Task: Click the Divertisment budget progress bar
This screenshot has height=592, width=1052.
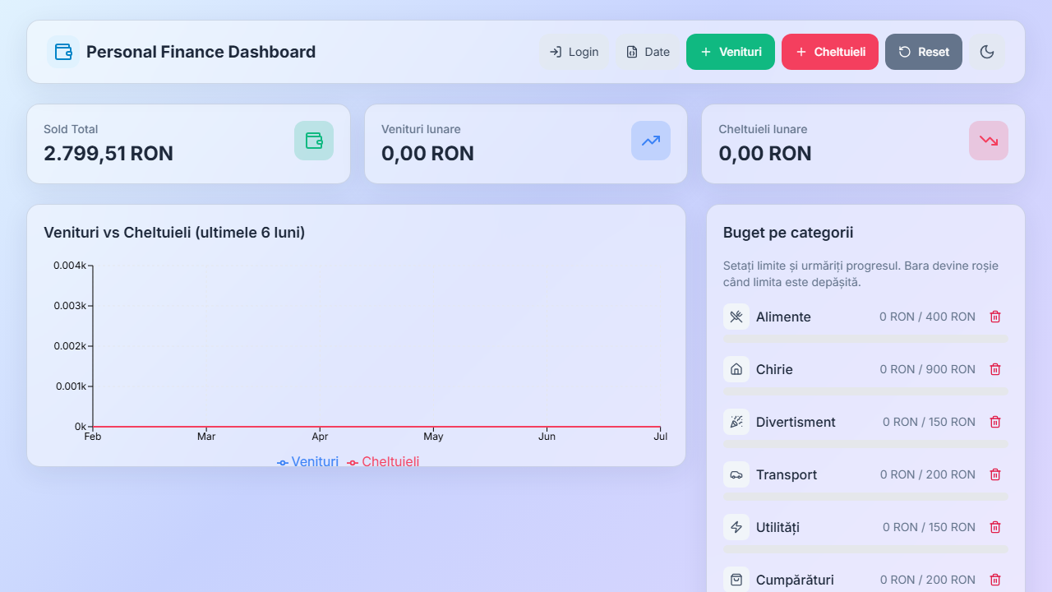Action: pos(865,444)
